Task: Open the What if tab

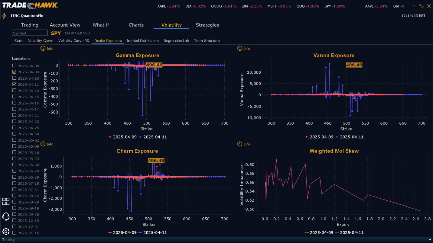Action: point(101,25)
